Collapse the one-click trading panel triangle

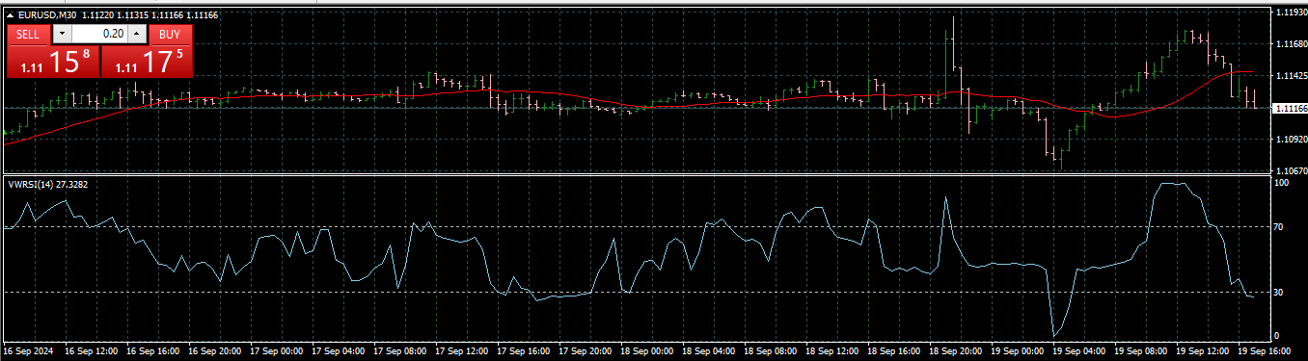coord(11,15)
